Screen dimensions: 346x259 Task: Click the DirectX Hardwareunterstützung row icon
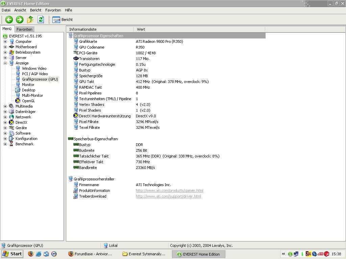76,116
